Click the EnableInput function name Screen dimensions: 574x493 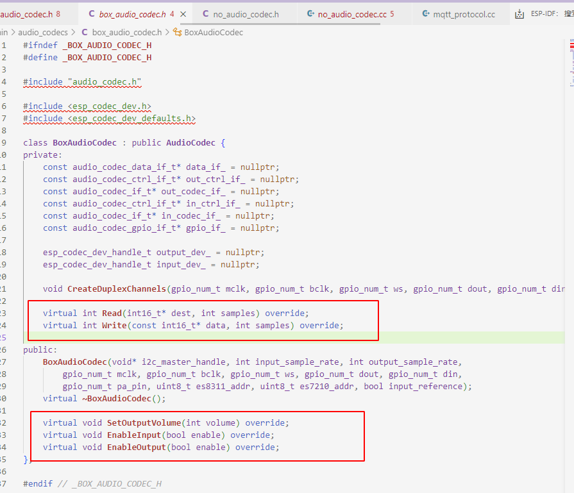tap(134, 435)
